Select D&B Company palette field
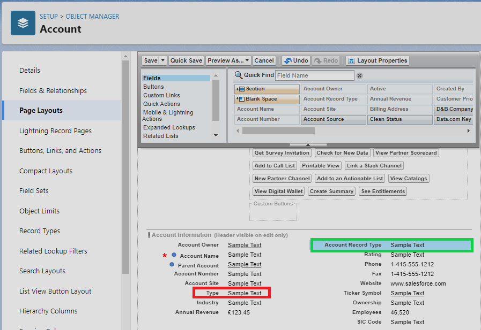 point(454,109)
